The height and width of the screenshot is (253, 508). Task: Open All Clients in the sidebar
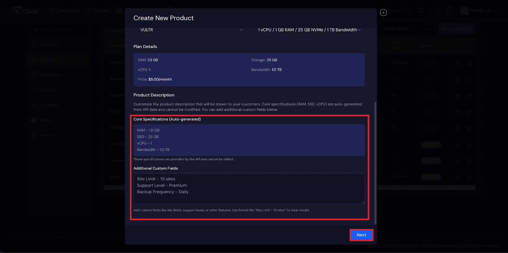[49, 105]
